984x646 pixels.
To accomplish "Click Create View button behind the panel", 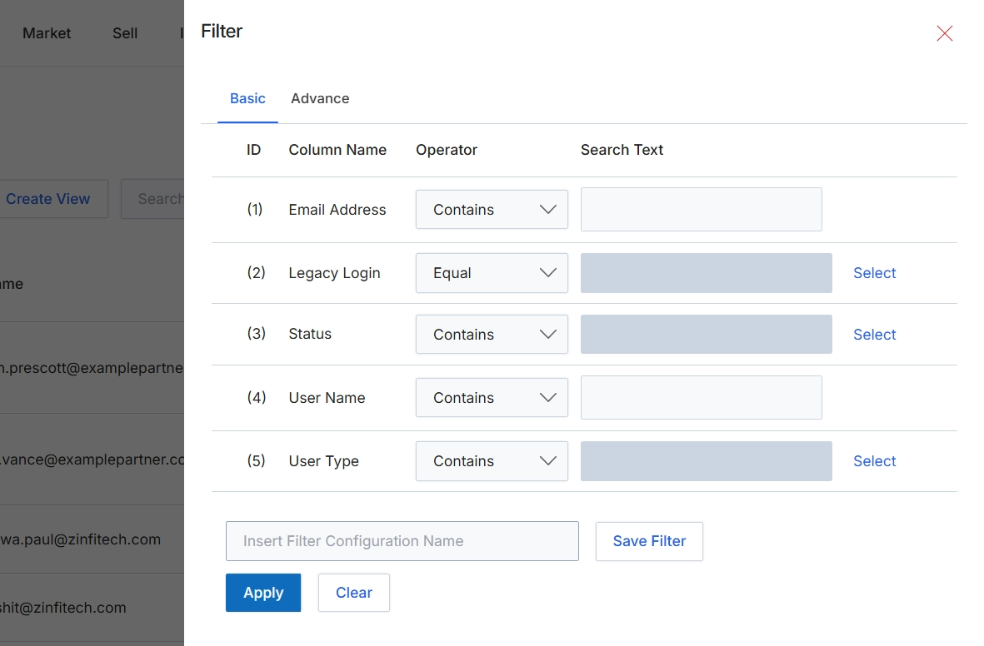I will (50, 199).
